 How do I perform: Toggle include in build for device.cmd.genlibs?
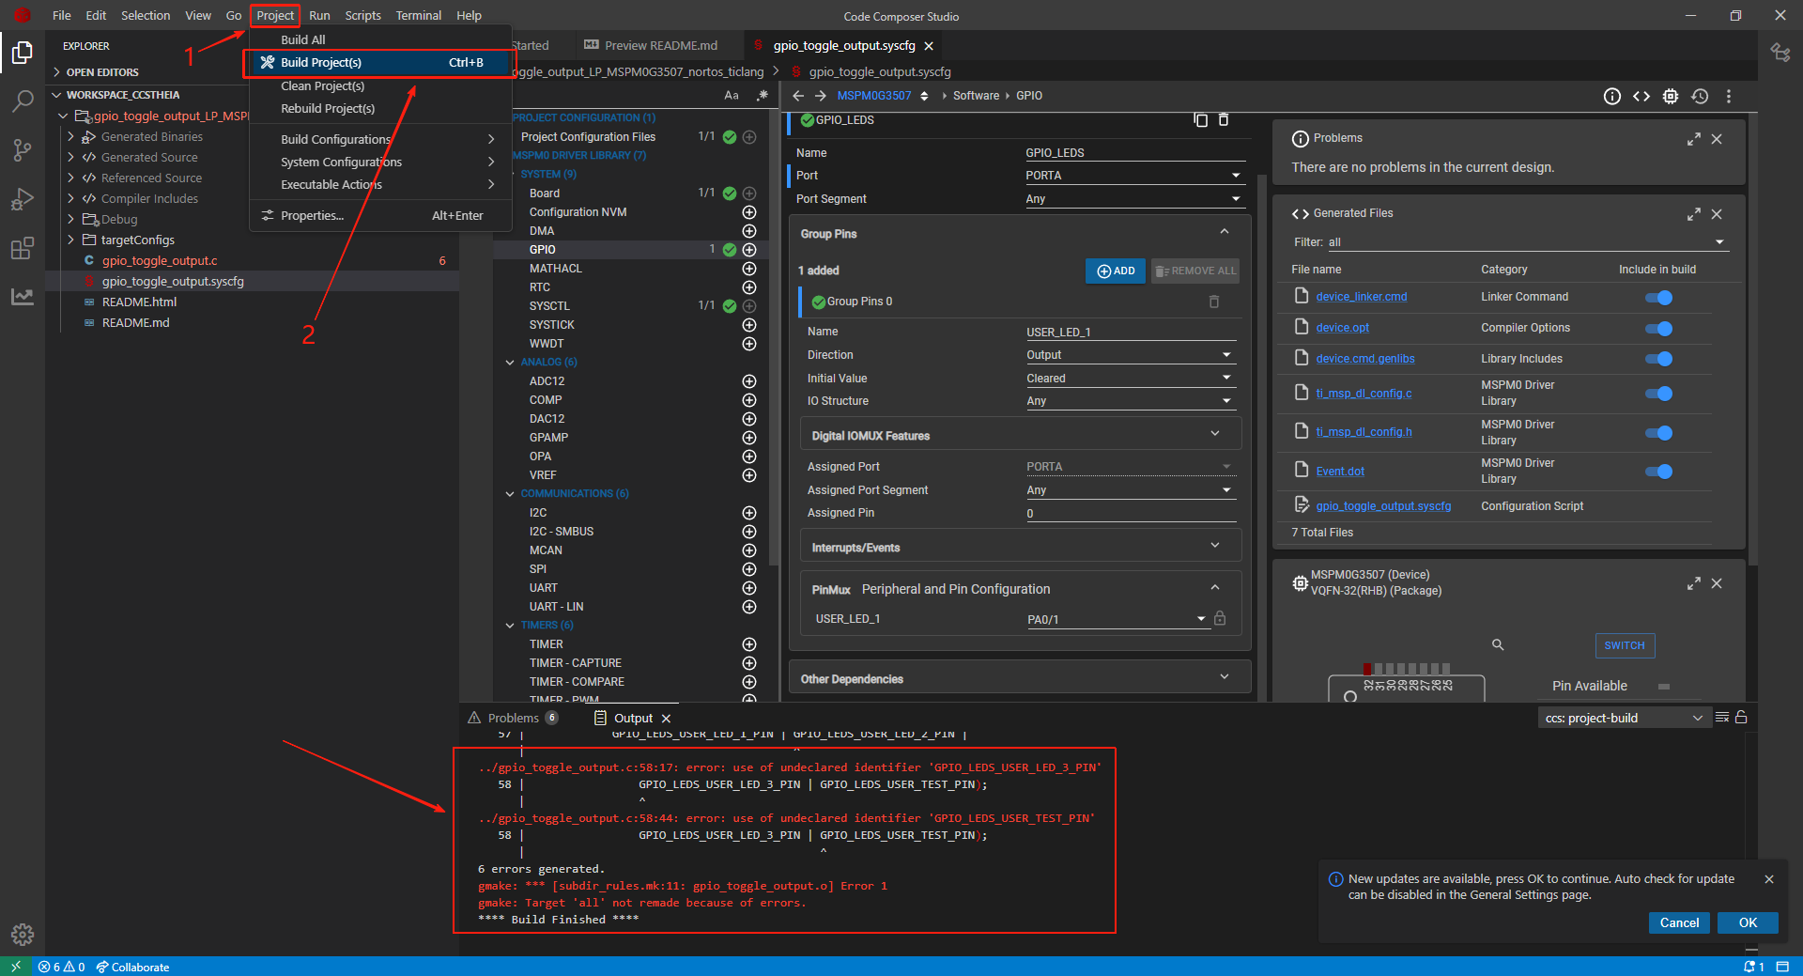1659,359
